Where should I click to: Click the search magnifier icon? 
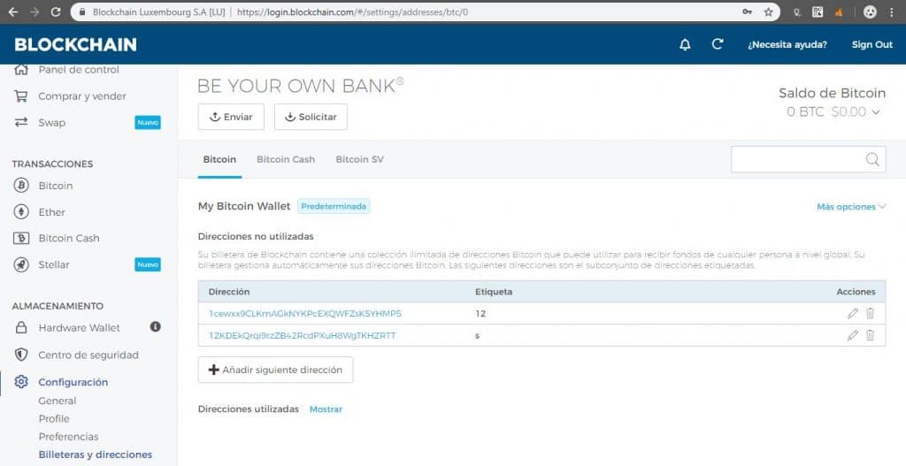[872, 159]
